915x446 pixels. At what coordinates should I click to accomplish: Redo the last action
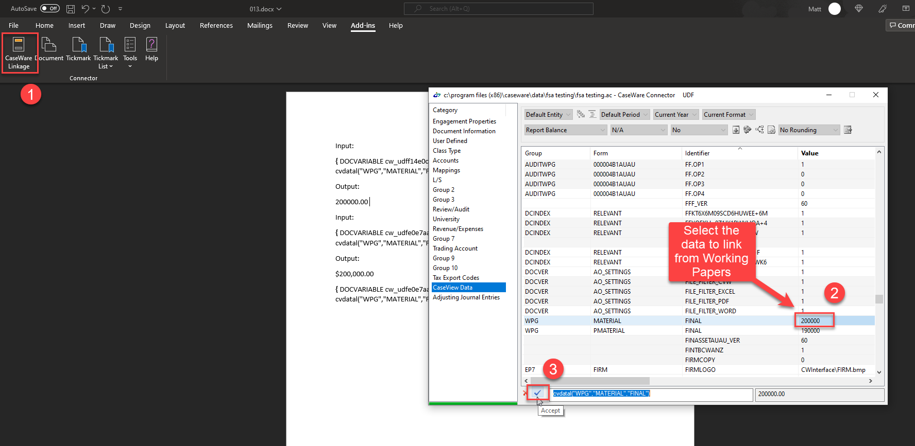tap(106, 9)
